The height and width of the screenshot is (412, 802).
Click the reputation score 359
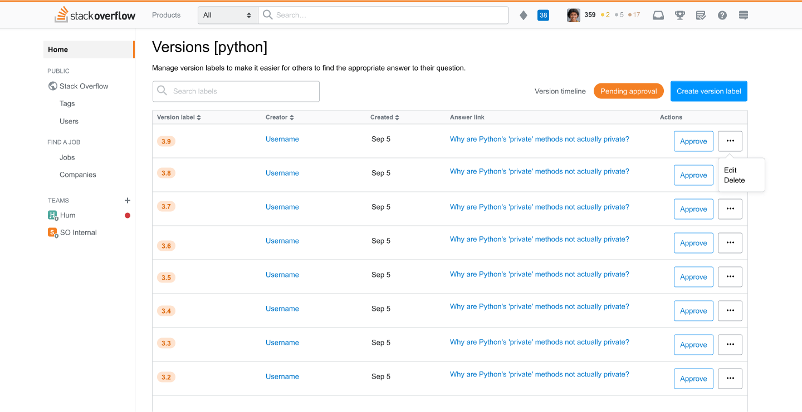pyautogui.click(x=590, y=15)
